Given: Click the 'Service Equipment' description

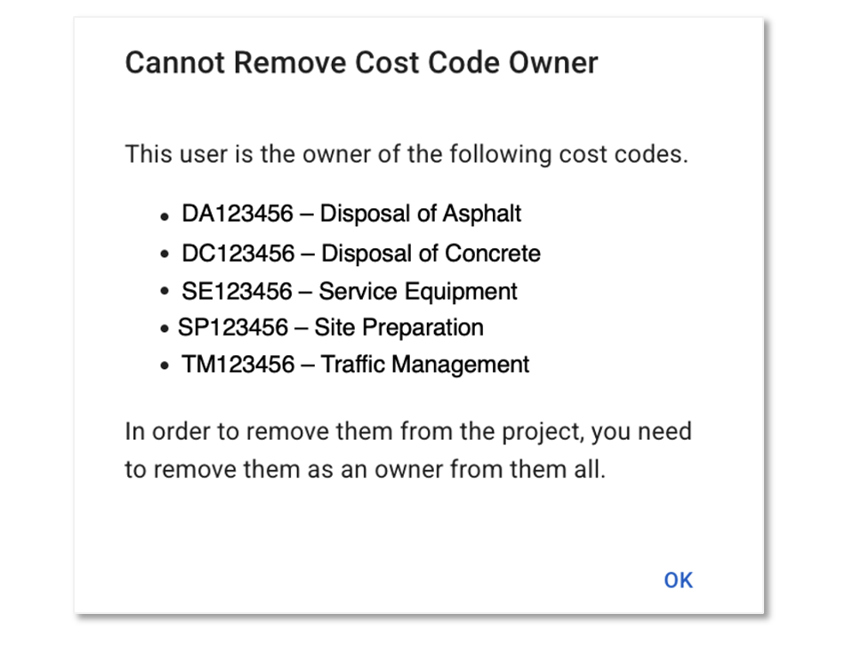Looking at the screenshot, I should pyautogui.click(x=418, y=292).
